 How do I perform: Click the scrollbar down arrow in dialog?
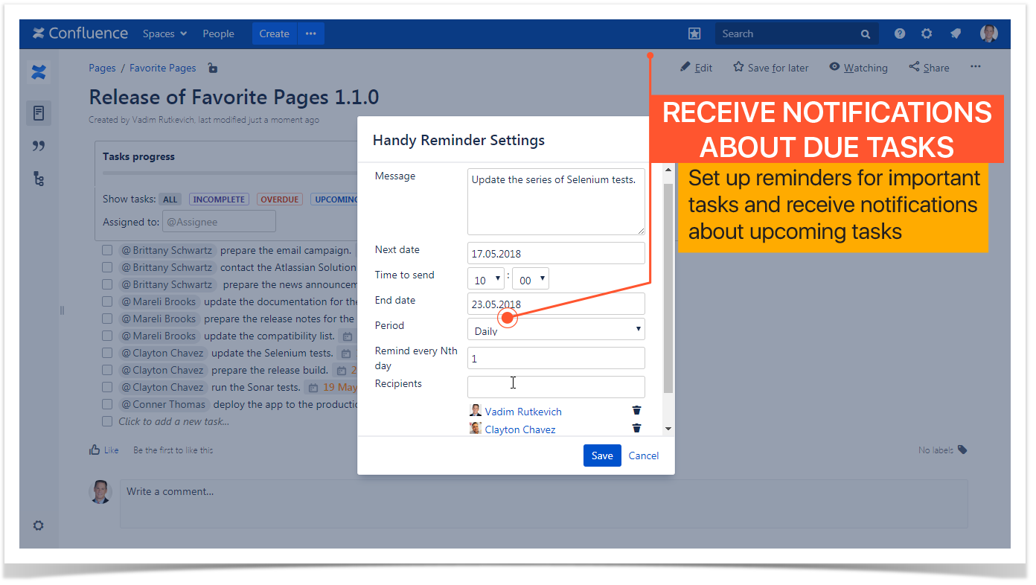pyautogui.click(x=668, y=429)
